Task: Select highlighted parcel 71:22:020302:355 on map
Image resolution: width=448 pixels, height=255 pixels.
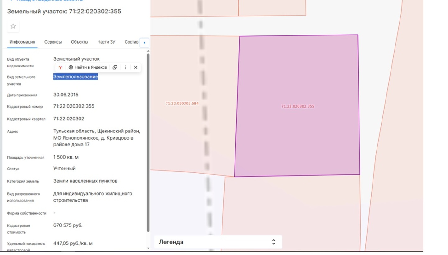Action: 297,106
